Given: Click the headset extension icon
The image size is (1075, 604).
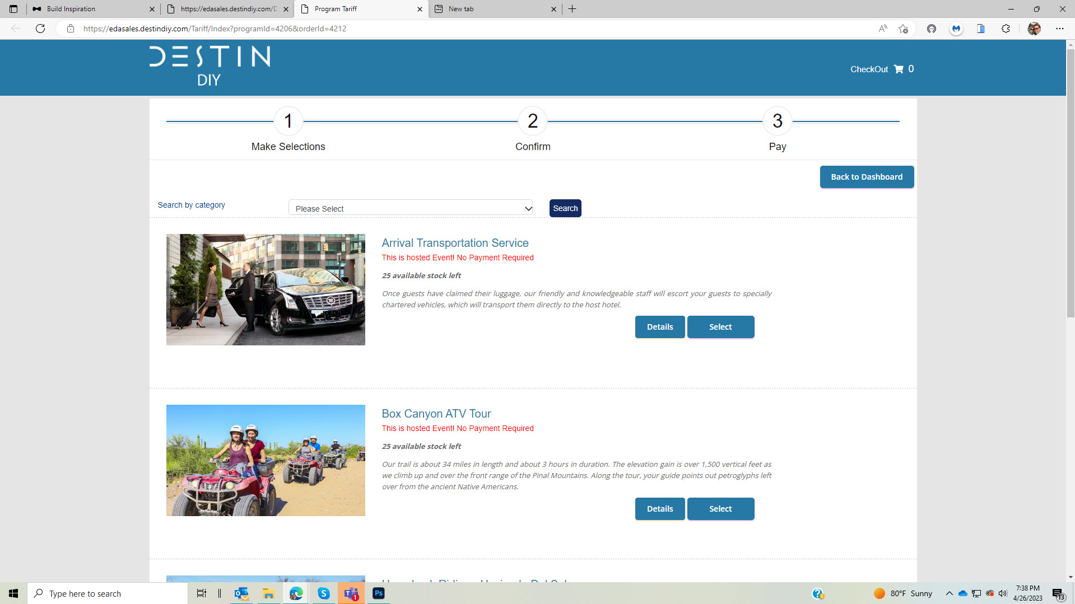Looking at the screenshot, I should [932, 29].
